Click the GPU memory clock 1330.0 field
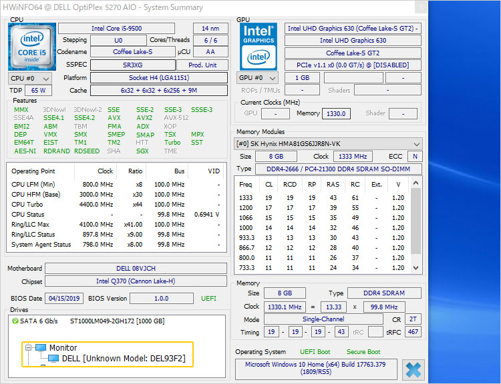501x384 pixels. (336, 113)
